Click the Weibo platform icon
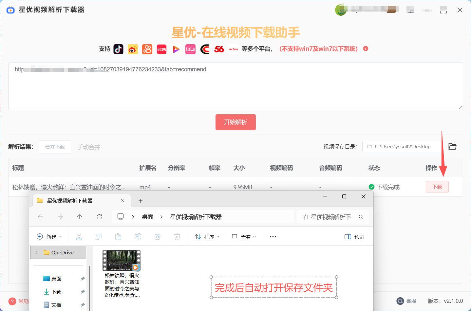The height and width of the screenshot is (311, 471). (x=133, y=49)
